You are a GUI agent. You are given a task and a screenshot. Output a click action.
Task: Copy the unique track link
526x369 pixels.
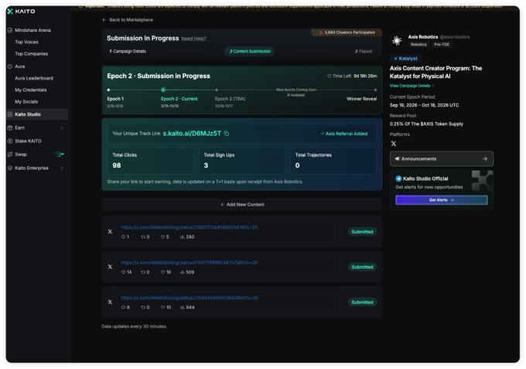click(x=227, y=134)
